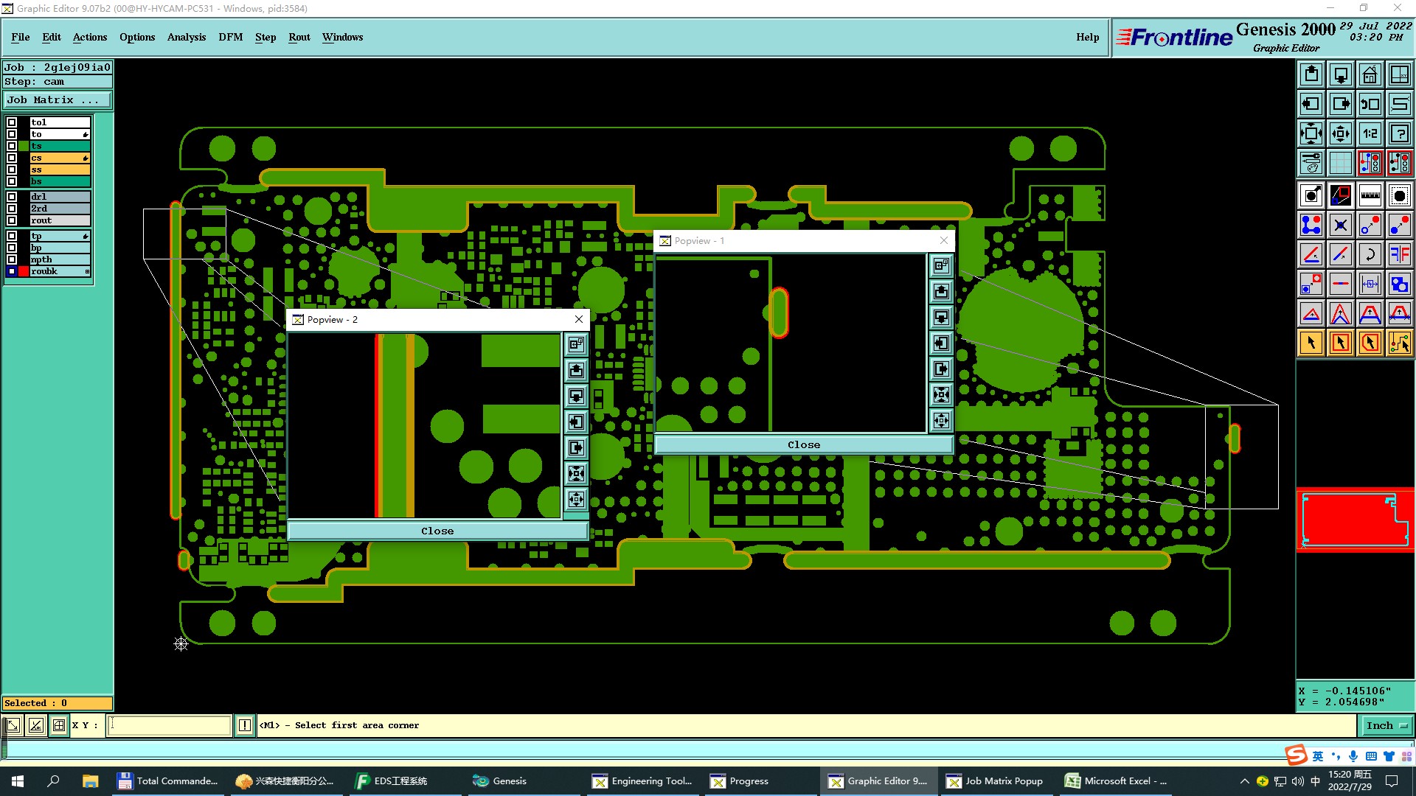
Task: Click Close button under Popview - 1
Action: 803,444
